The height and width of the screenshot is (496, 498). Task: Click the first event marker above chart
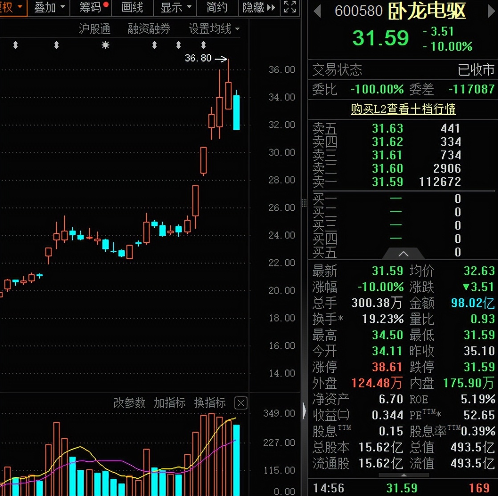(15, 45)
